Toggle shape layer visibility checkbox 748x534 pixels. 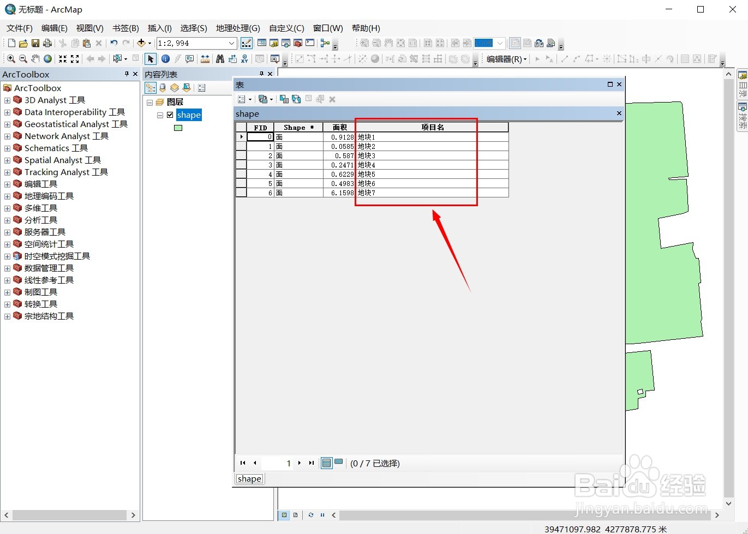(170, 115)
